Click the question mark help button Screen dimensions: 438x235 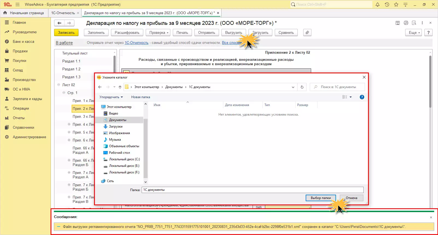point(428,32)
